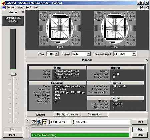Viewport: 150px width, 140px height.
Task: Click the Stop button
Action: [140, 135]
